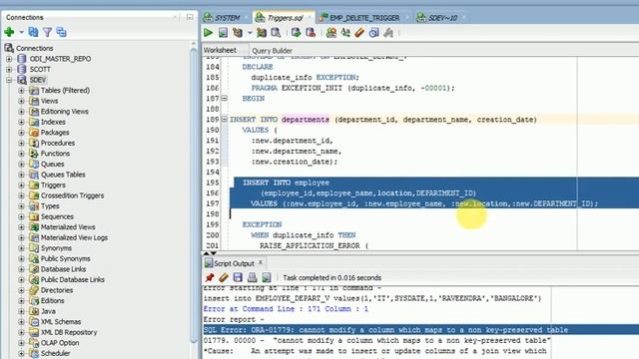Click the Clear eraser icon in Script Output
Viewport: 639px width, 359px height.
pyautogui.click(x=224, y=277)
